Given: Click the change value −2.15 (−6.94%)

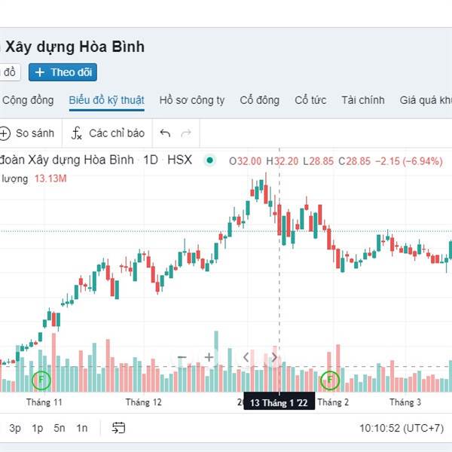Looking at the screenshot, I should coord(409,161).
